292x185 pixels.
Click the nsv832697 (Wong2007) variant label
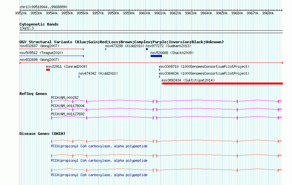[39, 46]
